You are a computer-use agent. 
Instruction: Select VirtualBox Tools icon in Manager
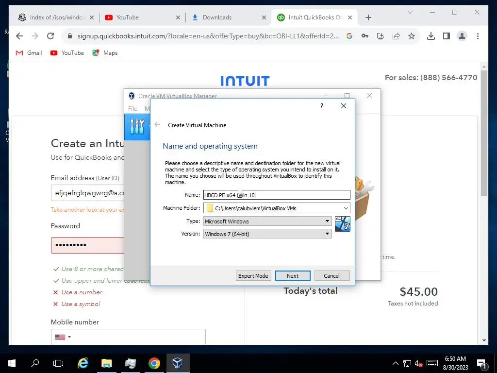tap(137, 127)
